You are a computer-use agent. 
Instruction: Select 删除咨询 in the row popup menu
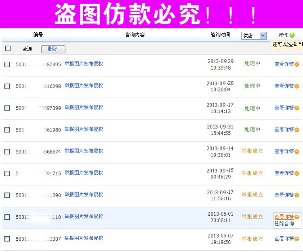click(284, 224)
